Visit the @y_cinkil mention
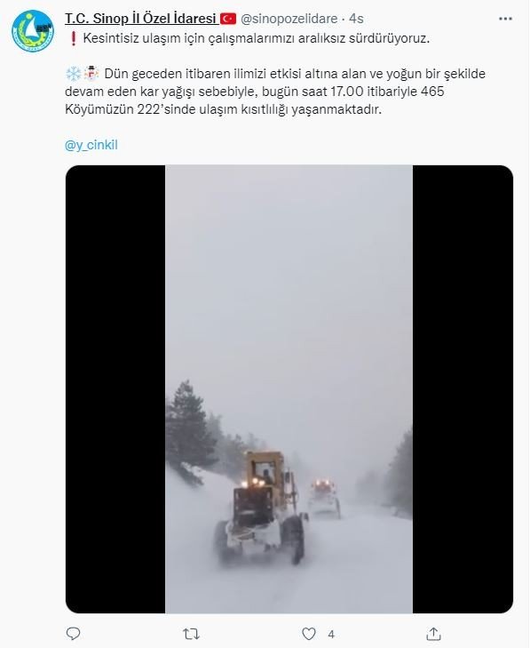 (x=91, y=145)
